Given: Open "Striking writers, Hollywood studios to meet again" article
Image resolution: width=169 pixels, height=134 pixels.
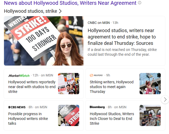Looking at the screenshot, I should pyautogui.click(x=112, y=87).
